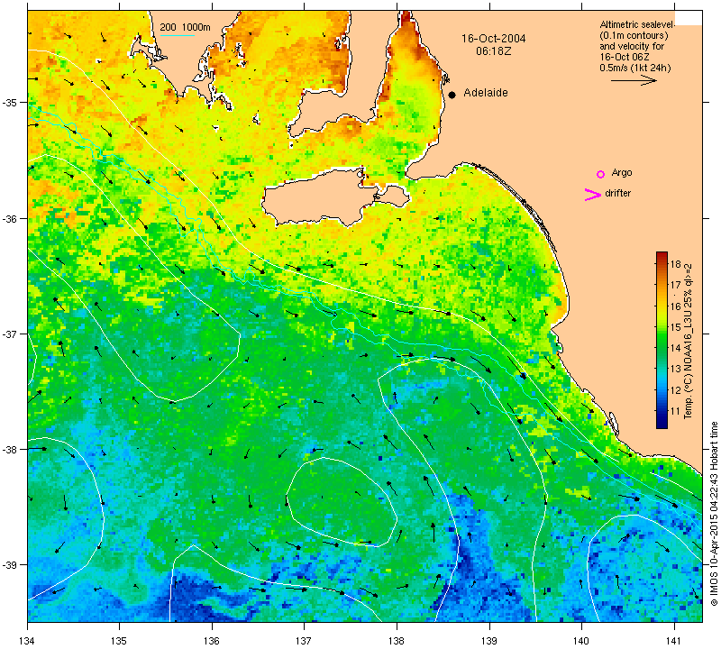Click the 0.5m/s (1kt 24h) scale text

[635, 69]
